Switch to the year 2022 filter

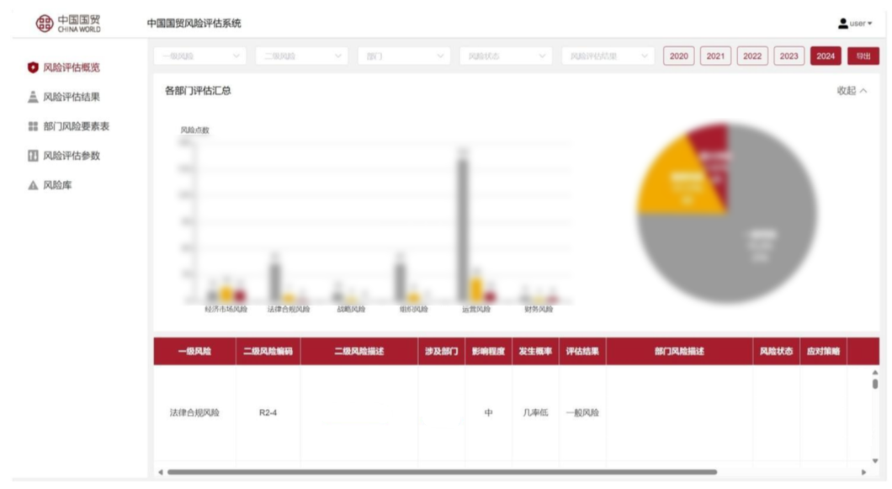point(752,56)
